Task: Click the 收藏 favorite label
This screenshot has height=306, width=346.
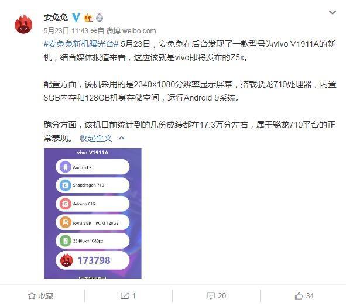Action: click(x=46, y=296)
